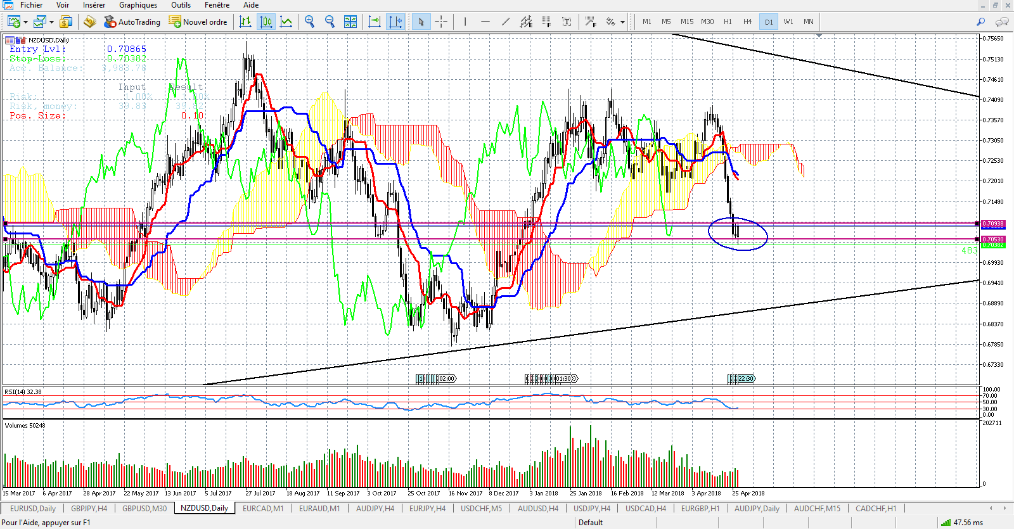Open the new chart icon
This screenshot has height=529, width=1014.
point(13,22)
